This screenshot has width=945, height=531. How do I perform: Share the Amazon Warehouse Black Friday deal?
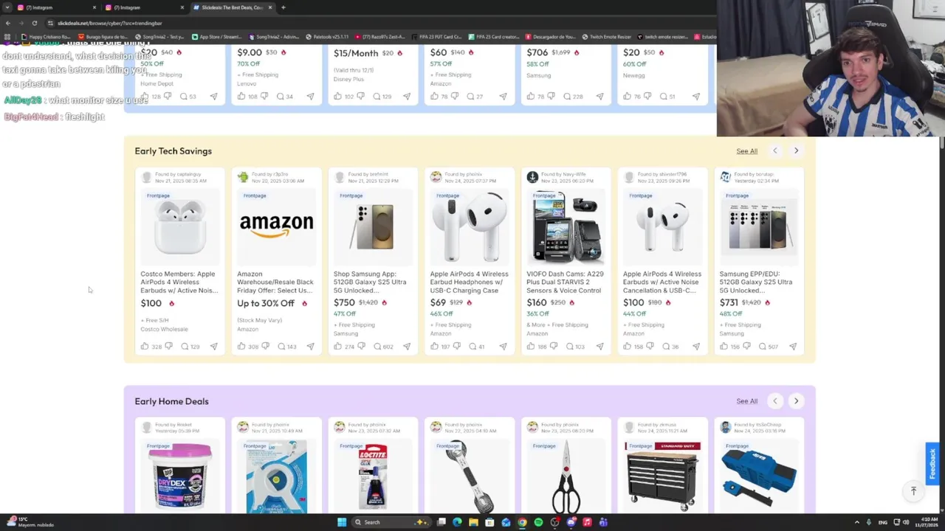point(310,346)
